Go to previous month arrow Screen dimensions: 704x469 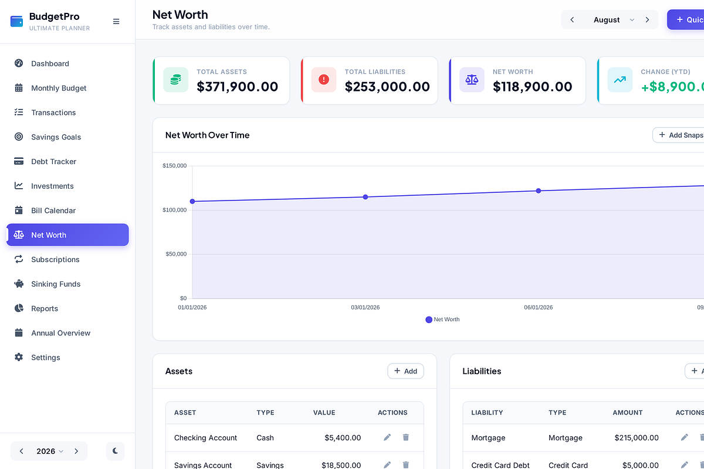click(x=573, y=20)
